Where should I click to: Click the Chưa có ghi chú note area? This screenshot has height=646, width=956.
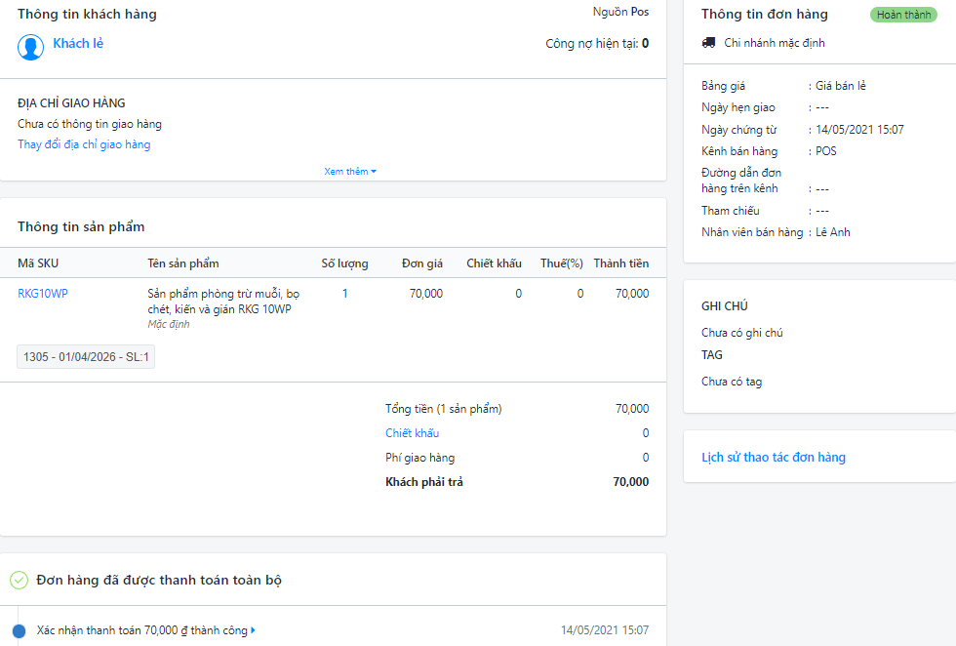point(742,333)
